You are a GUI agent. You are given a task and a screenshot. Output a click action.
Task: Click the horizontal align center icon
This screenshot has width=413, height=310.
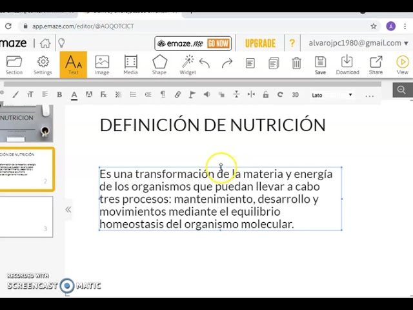tap(251, 94)
